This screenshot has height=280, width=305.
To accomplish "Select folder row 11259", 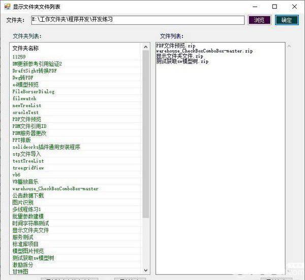I will pyautogui.click(x=19, y=57).
